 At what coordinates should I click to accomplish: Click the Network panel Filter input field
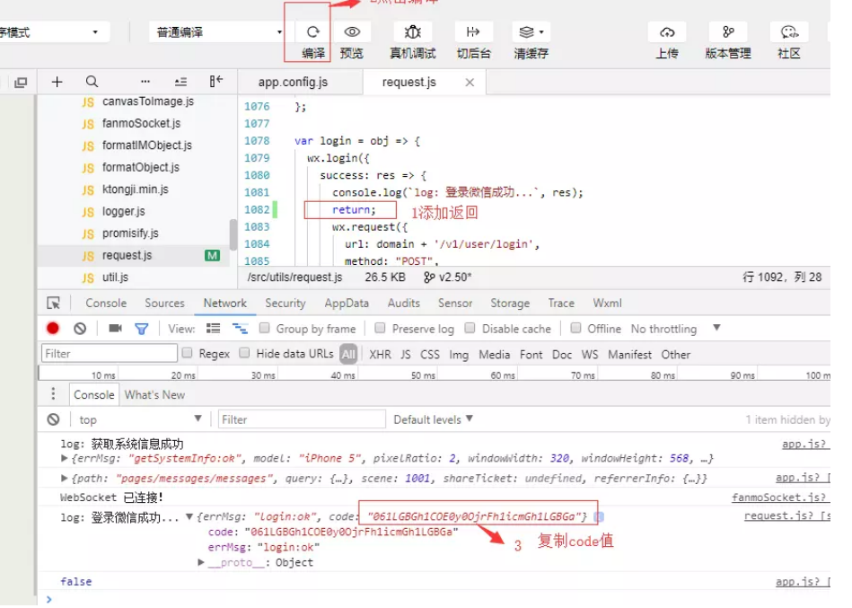click(108, 354)
